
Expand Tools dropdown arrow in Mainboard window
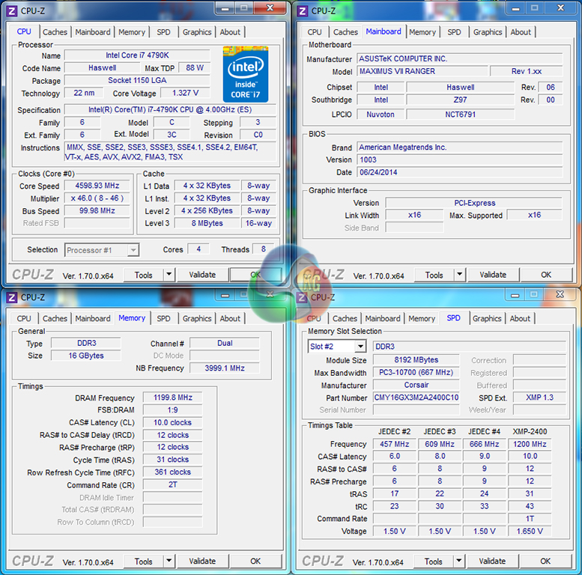(x=459, y=275)
